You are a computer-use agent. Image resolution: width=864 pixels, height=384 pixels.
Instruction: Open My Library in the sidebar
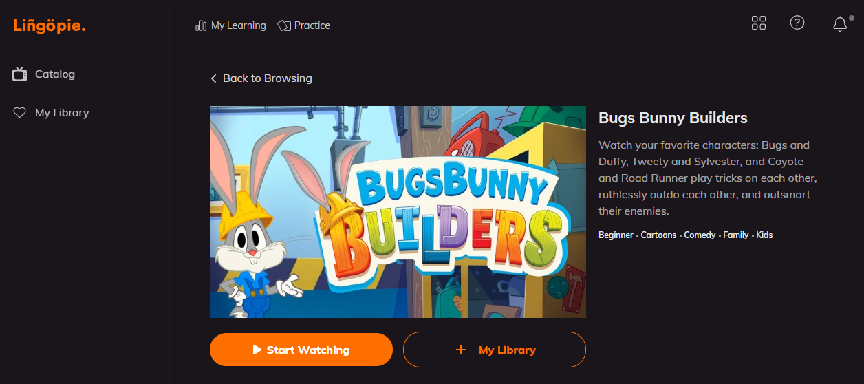51,112
